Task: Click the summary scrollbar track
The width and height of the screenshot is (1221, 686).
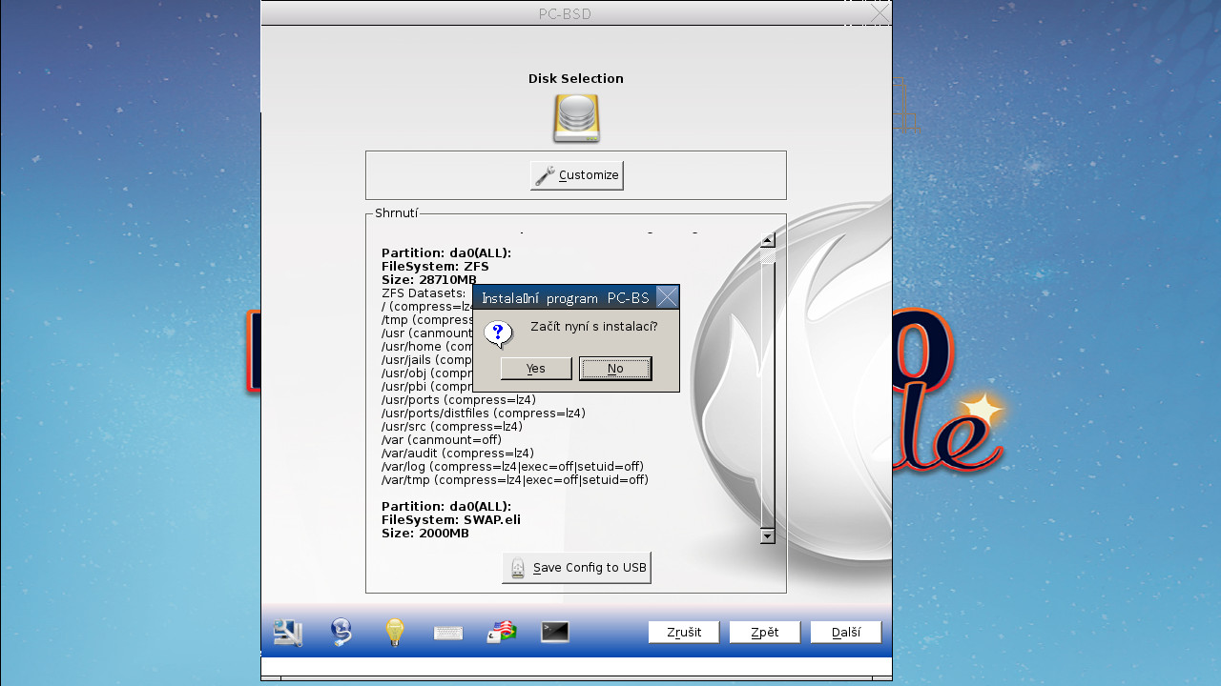Action: pyautogui.click(x=768, y=389)
